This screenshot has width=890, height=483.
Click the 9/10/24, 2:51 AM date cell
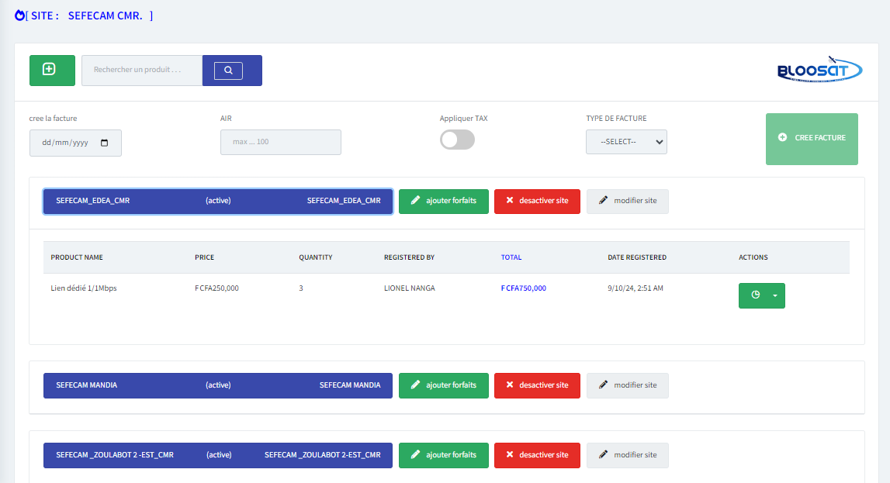coord(635,288)
